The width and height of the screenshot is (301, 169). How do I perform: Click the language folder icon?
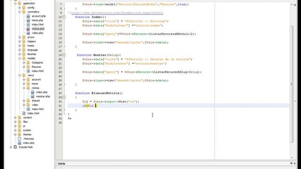[x=24, y=50]
